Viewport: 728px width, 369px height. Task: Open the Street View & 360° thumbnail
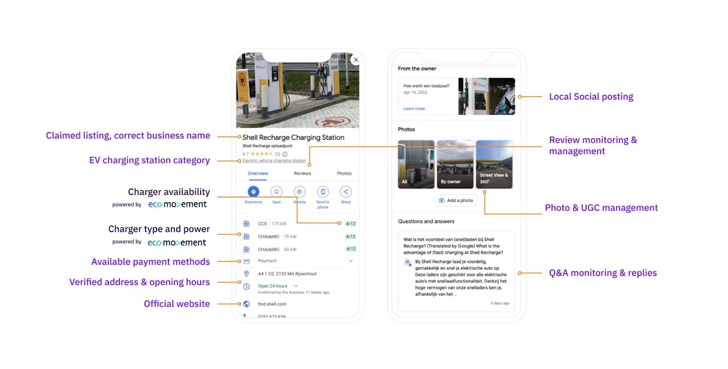tap(494, 164)
